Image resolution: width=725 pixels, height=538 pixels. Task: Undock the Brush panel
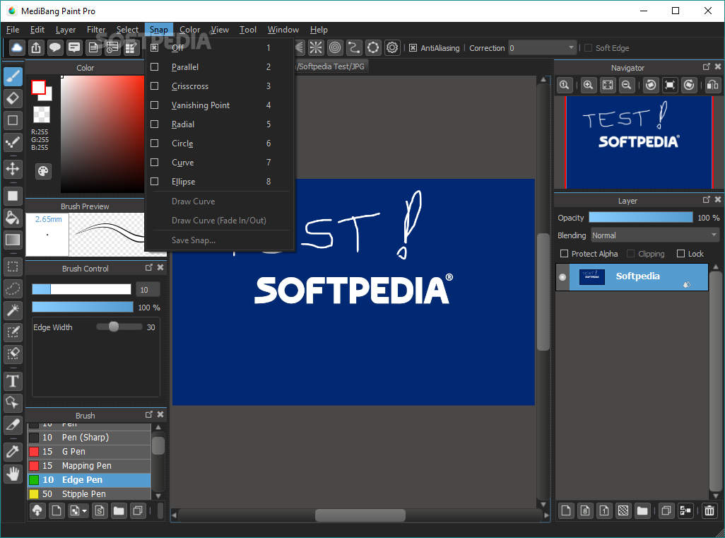point(149,414)
